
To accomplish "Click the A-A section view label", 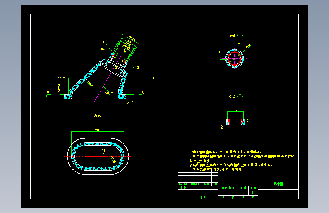I will (98, 116).
